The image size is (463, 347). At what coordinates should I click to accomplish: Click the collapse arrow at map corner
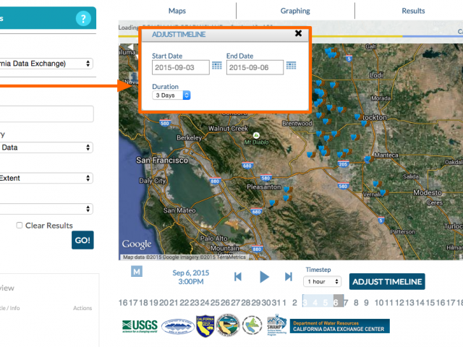130,47
